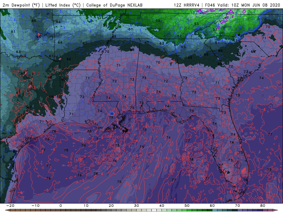
Task: Select the '12Z HRRRV4' model run label
Action: pyautogui.click(x=186, y=5)
